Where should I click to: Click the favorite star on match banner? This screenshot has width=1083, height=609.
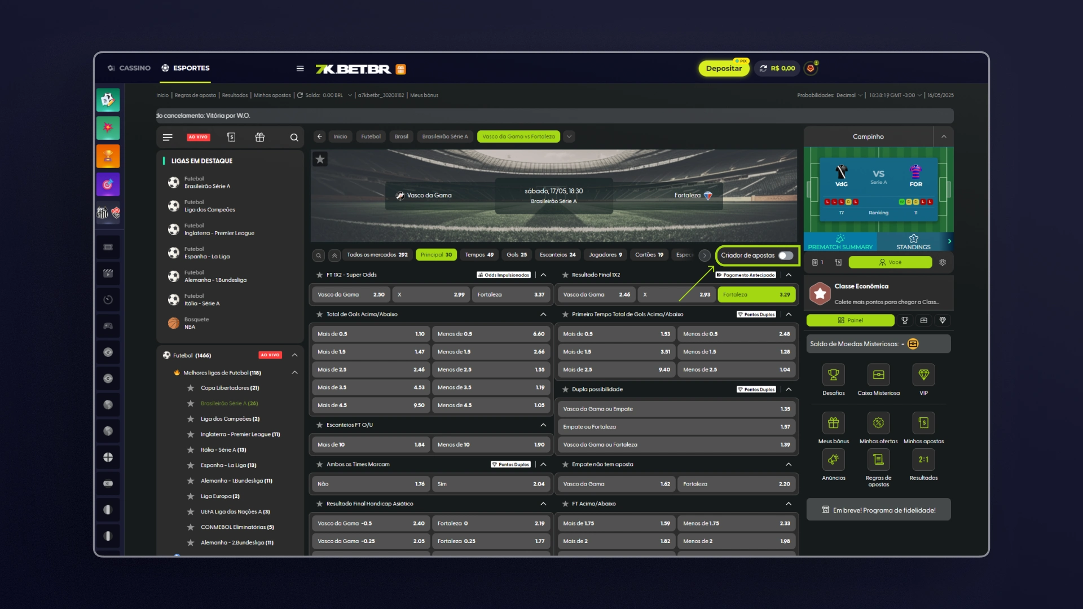pos(320,160)
